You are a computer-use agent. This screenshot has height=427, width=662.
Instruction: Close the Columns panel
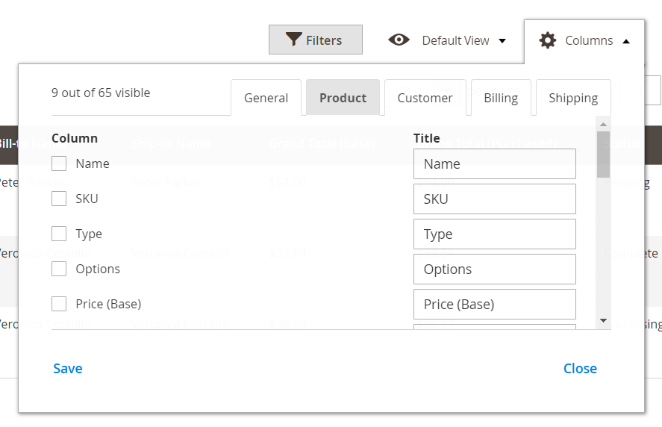(x=580, y=368)
